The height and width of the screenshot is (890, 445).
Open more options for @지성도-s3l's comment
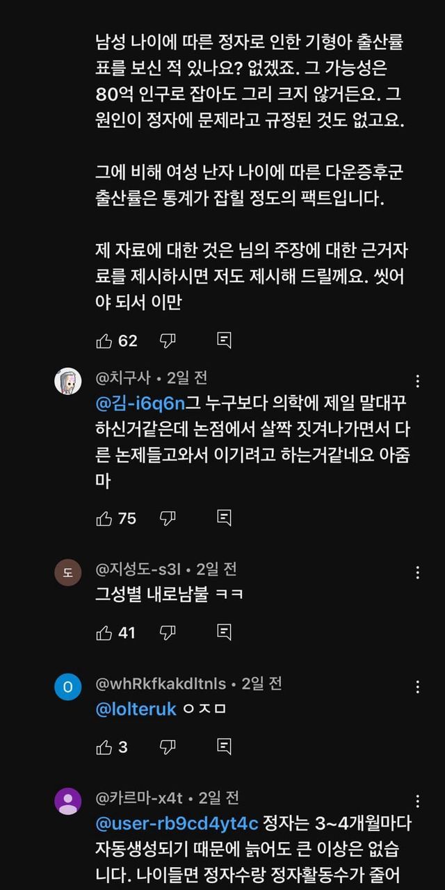tap(418, 572)
